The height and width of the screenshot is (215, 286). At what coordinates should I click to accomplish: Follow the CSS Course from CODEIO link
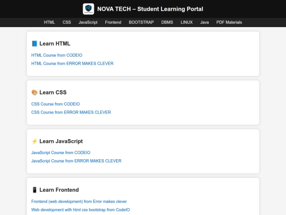[56, 104]
